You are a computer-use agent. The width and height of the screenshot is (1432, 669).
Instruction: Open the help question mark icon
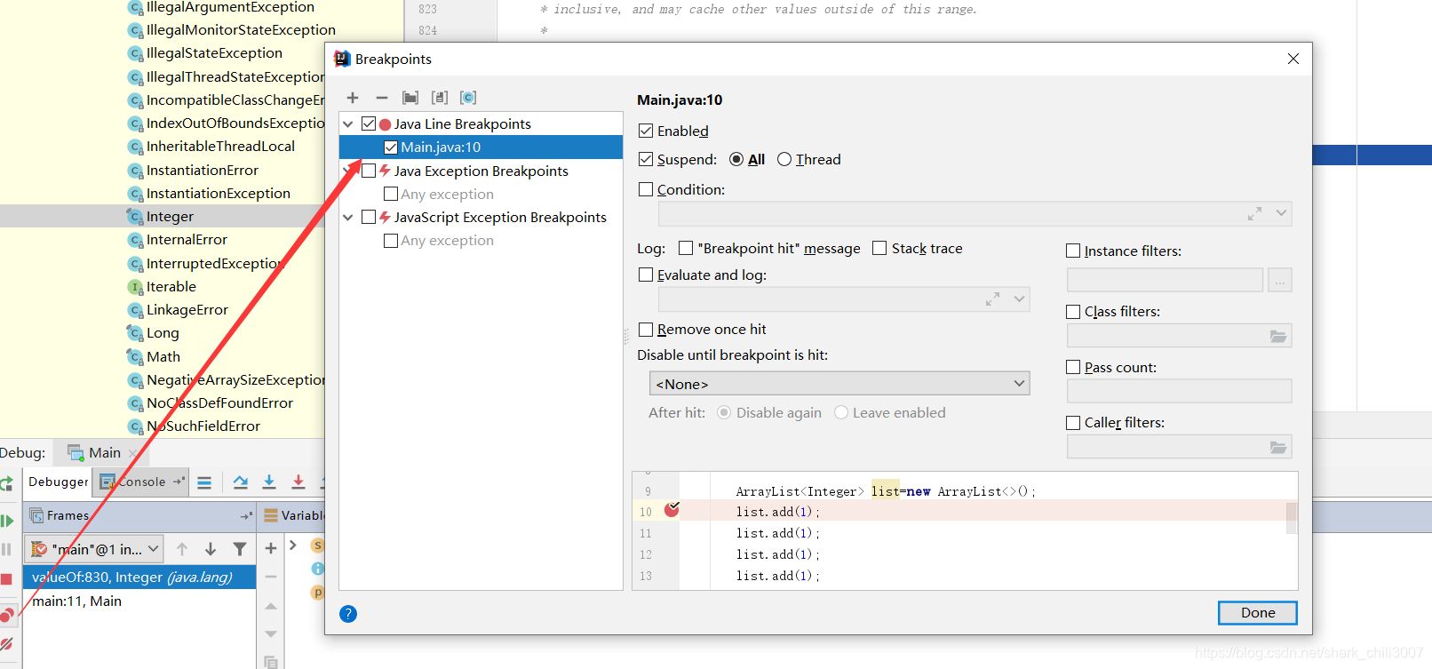point(348,614)
